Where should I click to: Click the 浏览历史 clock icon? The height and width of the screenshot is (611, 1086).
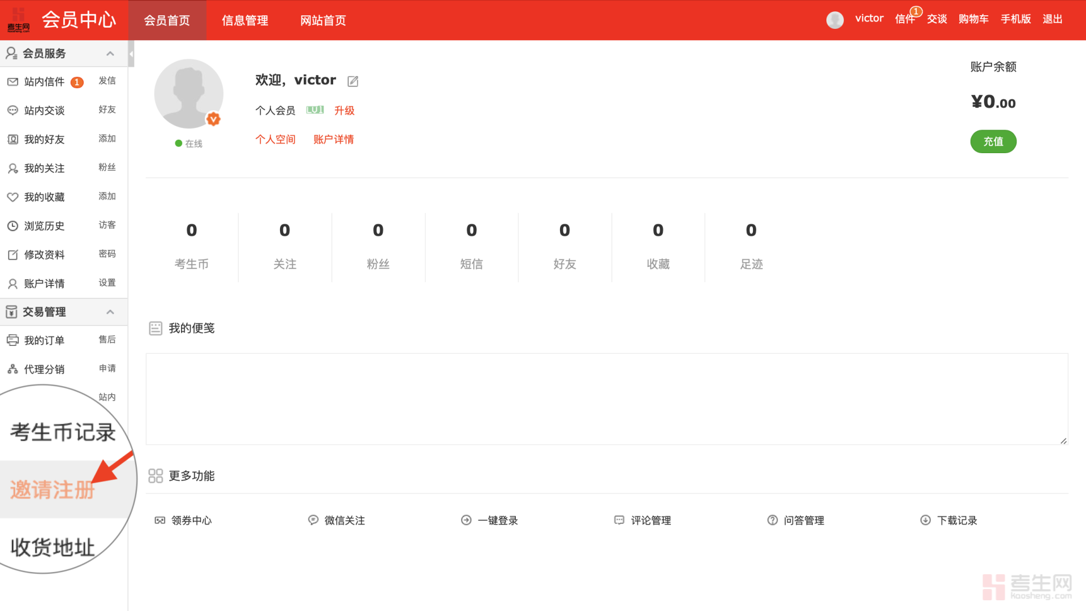click(12, 226)
